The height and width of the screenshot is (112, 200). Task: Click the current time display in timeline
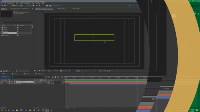(5, 77)
